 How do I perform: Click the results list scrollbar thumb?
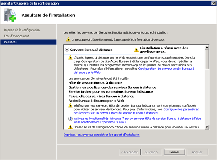click(207, 59)
